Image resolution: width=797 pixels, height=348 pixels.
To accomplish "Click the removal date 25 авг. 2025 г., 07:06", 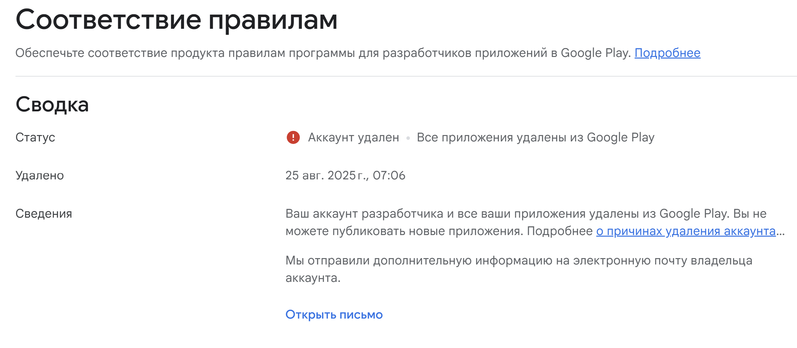I will pos(345,175).
